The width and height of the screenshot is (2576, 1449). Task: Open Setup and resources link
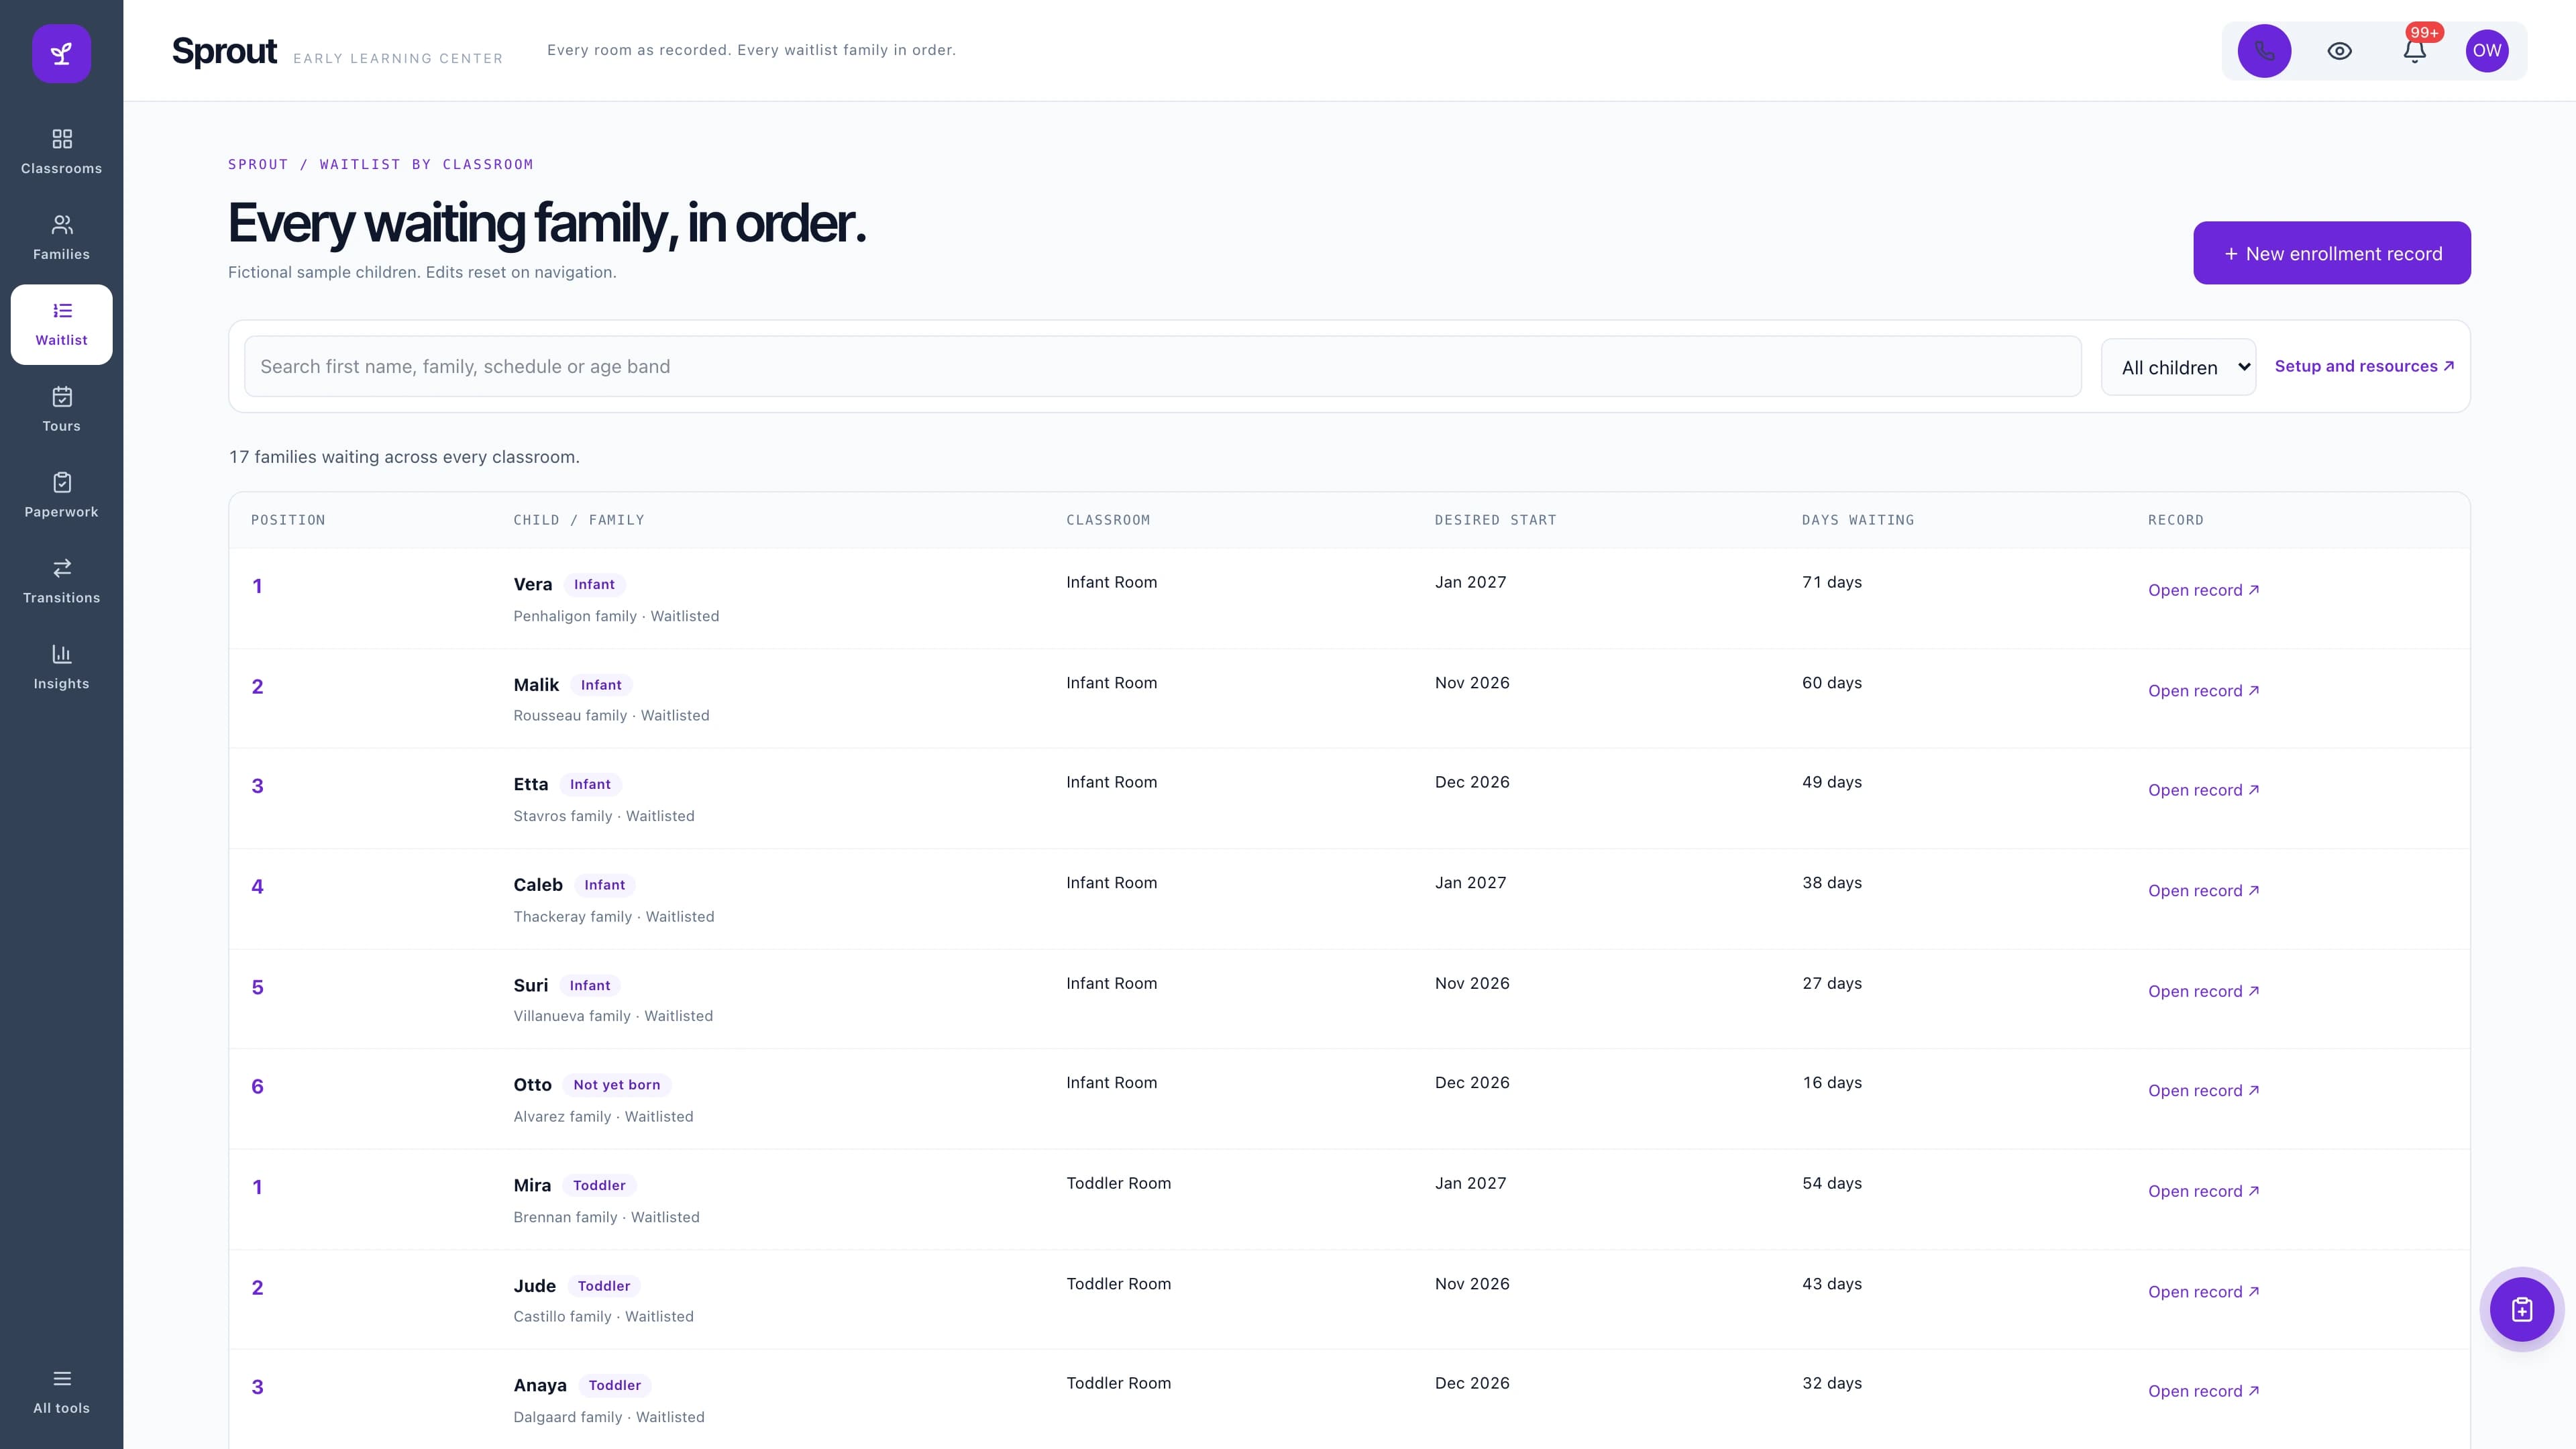point(2364,366)
